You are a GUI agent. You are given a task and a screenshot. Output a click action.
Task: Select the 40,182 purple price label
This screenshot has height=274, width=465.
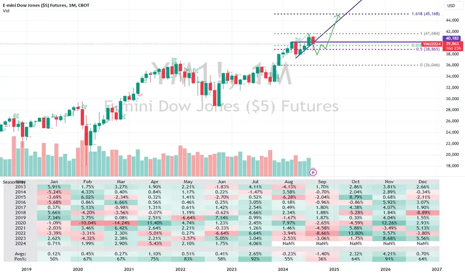tap(452, 38)
